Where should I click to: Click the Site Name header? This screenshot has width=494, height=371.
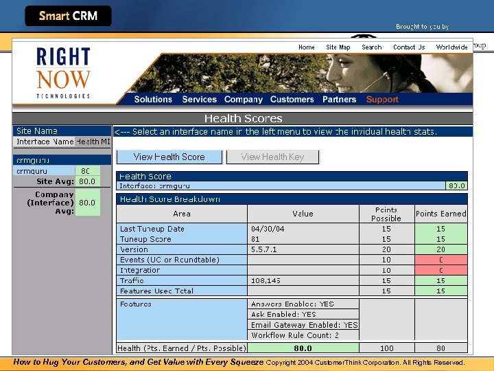pos(62,131)
